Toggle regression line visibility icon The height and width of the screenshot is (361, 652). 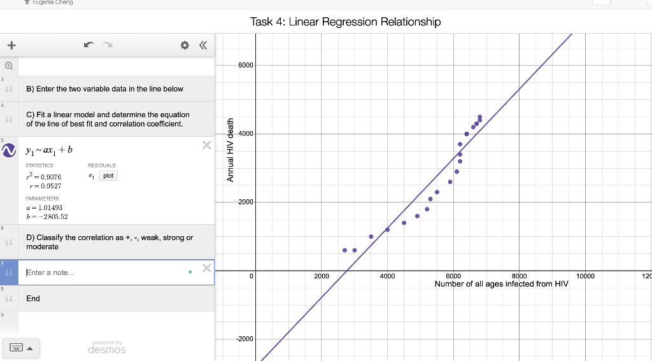tap(9, 150)
